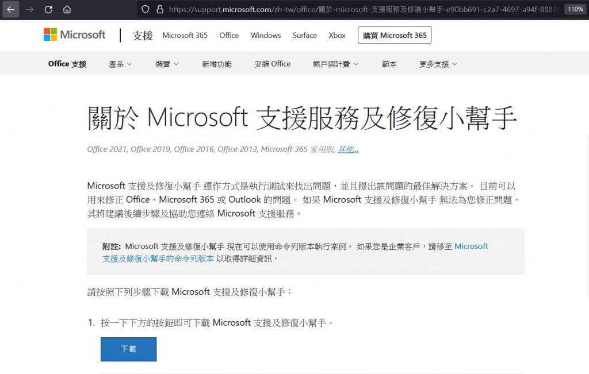Click the browser back arrow button
This screenshot has height=374, width=589.
coord(11,9)
